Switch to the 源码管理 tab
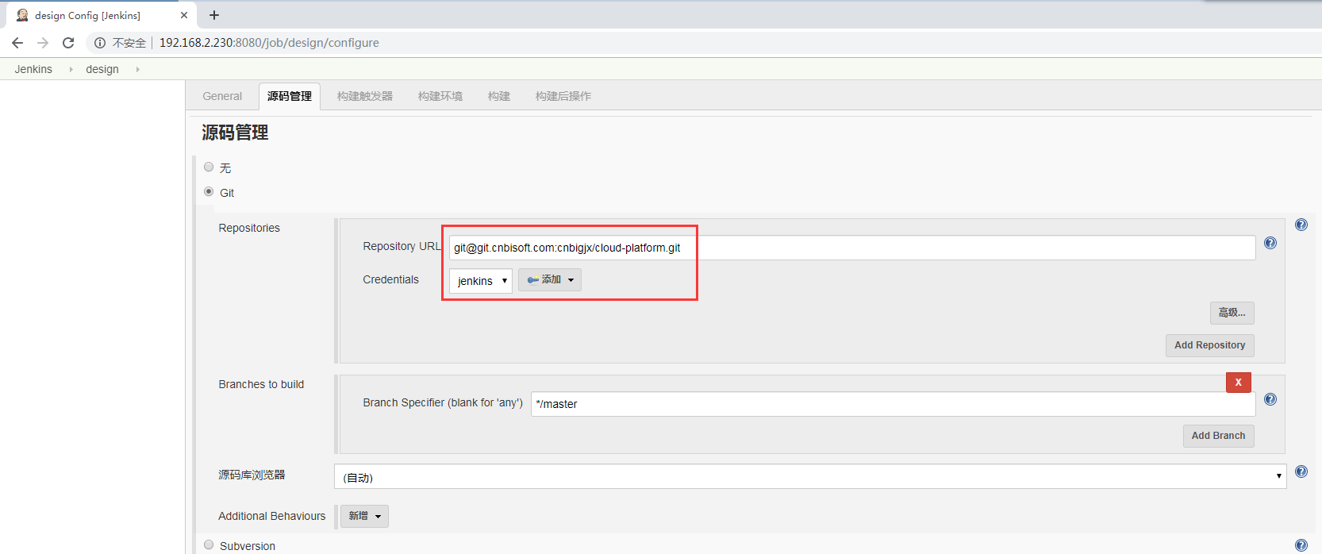 [x=290, y=96]
